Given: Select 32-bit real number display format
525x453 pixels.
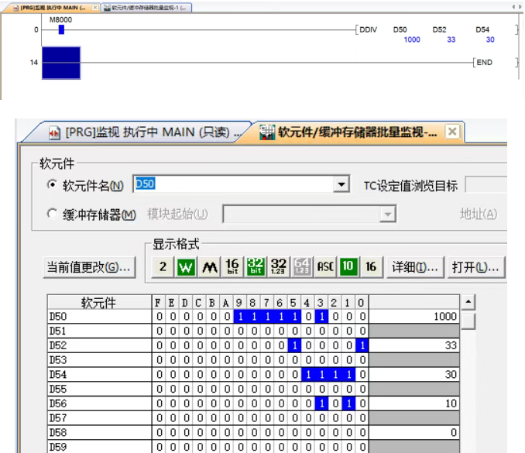Looking at the screenshot, I should pyautogui.click(x=279, y=267).
